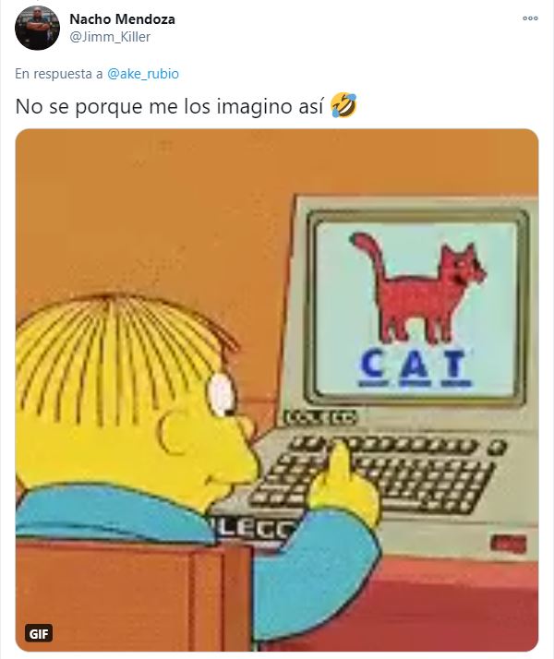This screenshot has width=554, height=659.
Task: Click the tweet text 'No se porque me los imagino así'
Action: [169, 106]
